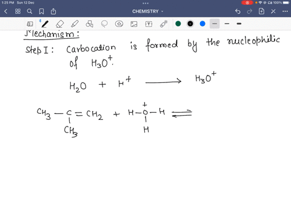Select the Laser pointer tool

coord(164,24)
